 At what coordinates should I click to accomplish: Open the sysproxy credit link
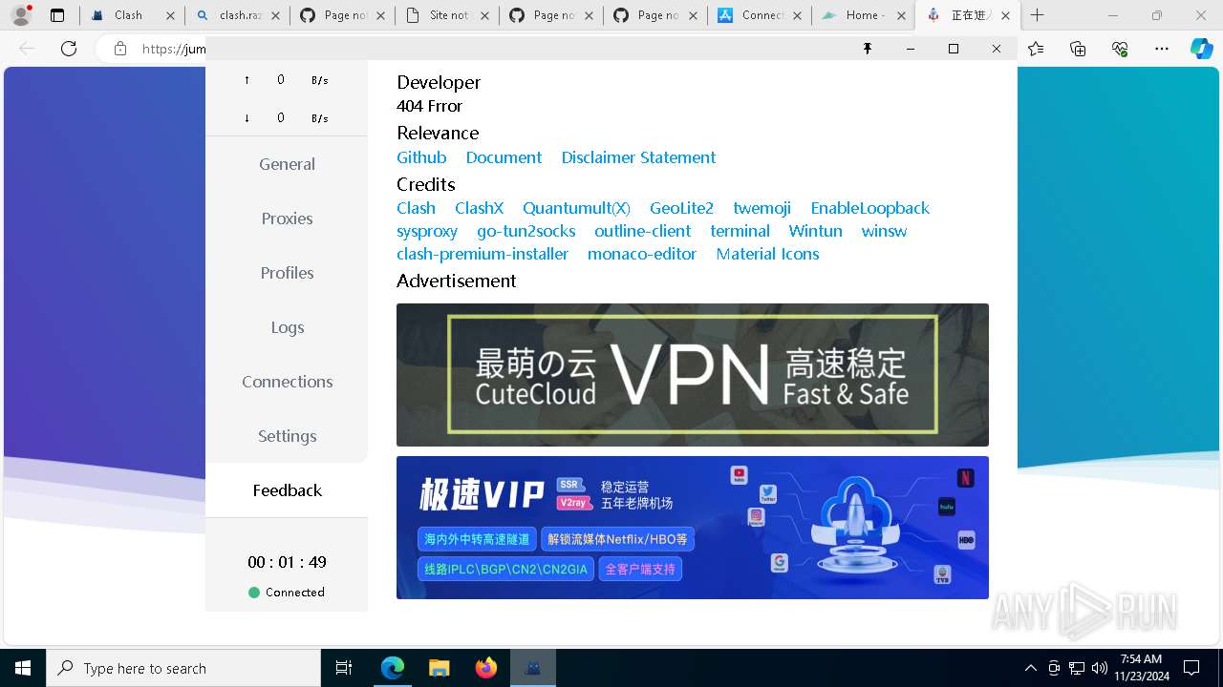[427, 231]
